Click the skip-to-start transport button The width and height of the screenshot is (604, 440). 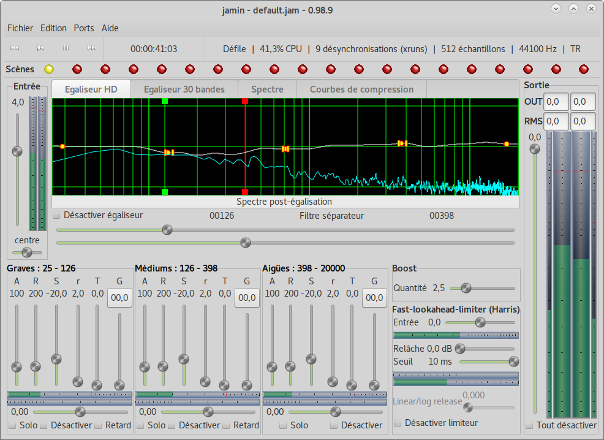(x=15, y=48)
